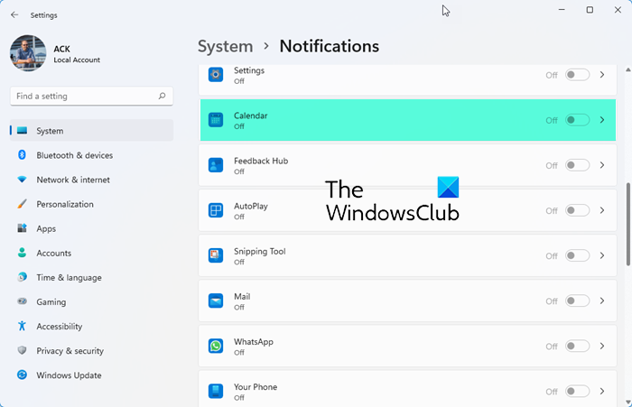Open System category label in sidebar
Screen dimensions: 632x407
50,131
